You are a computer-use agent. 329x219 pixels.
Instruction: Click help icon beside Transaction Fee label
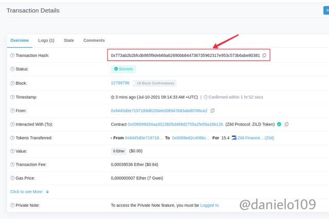pyautogui.click(x=12, y=165)
